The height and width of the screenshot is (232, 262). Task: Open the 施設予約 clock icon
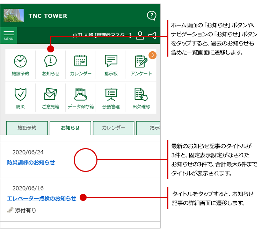pos(20,61)
